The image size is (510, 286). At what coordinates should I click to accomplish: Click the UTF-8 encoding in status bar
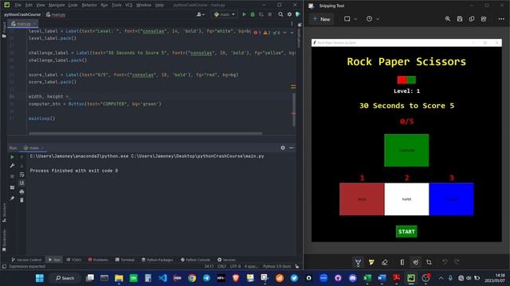point(236,266)
